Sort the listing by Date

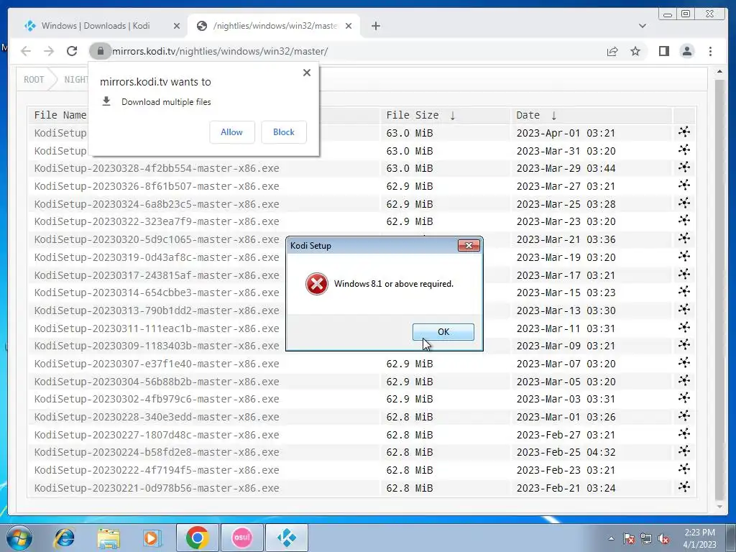tap(528, 116)
